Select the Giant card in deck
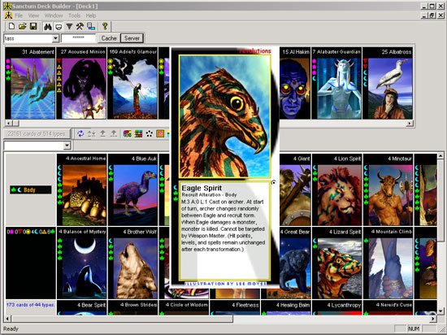 295,190
